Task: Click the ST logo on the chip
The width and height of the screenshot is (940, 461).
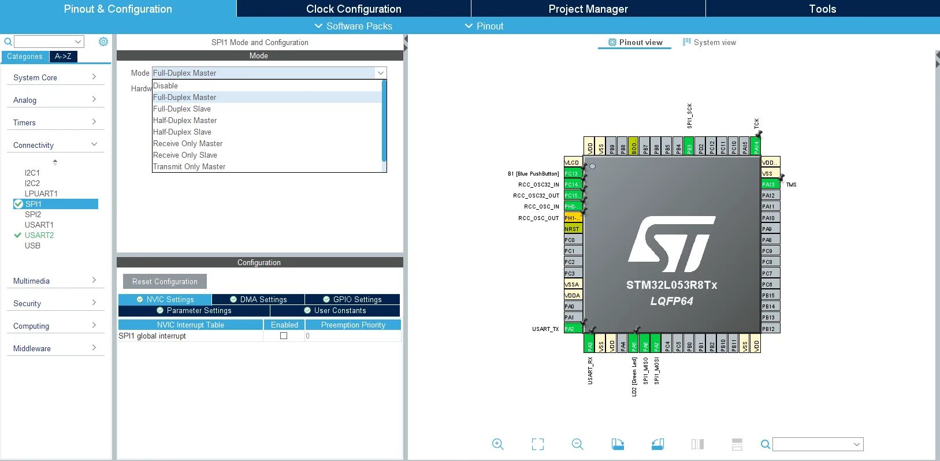Action: point(672,244)
